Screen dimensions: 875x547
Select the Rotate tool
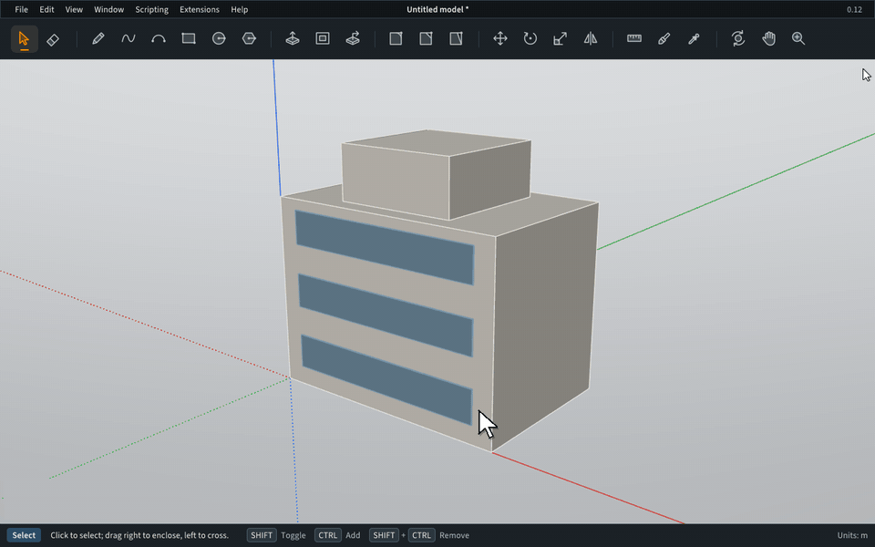pyautogui.click(x=530, y=38)
